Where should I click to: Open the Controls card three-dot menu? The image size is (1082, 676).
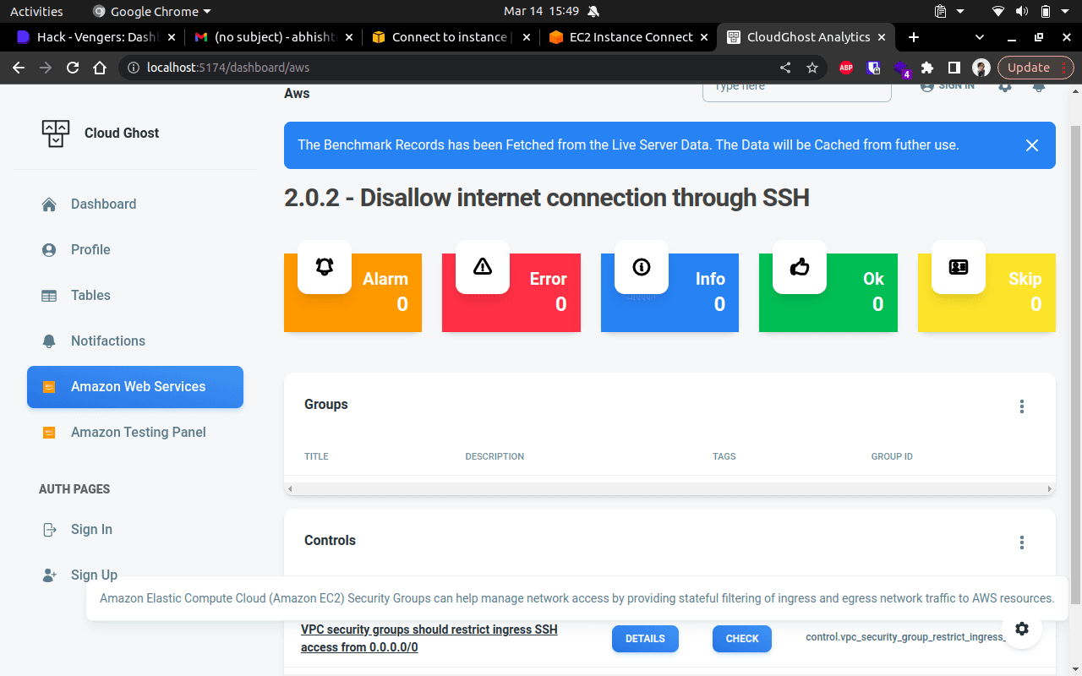(1022, 542)
